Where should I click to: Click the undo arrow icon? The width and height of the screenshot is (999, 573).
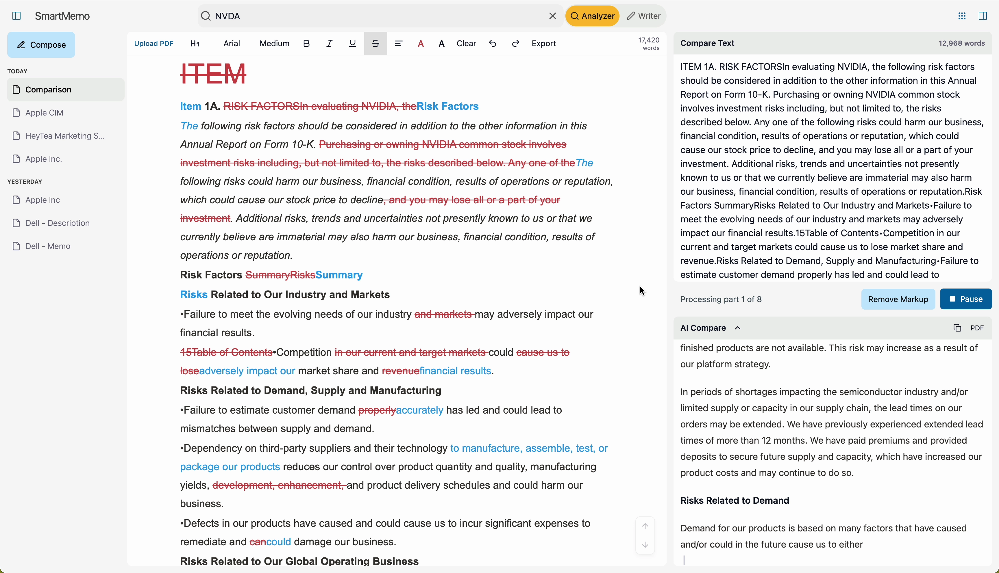[493, 44]
